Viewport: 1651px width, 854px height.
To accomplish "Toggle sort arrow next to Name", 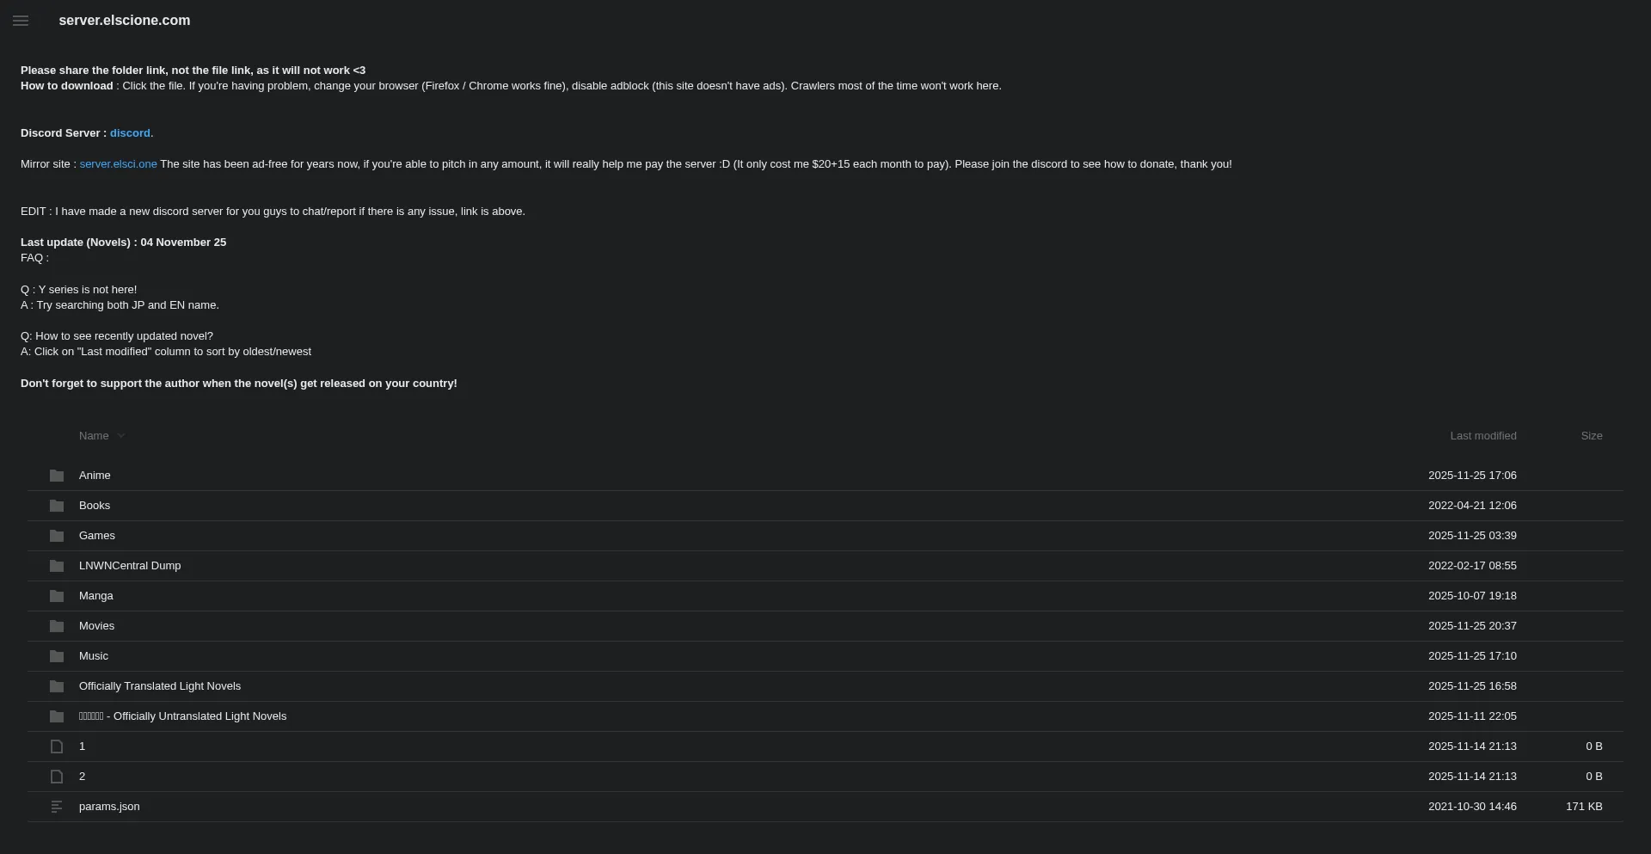I will tap(121, 436).
